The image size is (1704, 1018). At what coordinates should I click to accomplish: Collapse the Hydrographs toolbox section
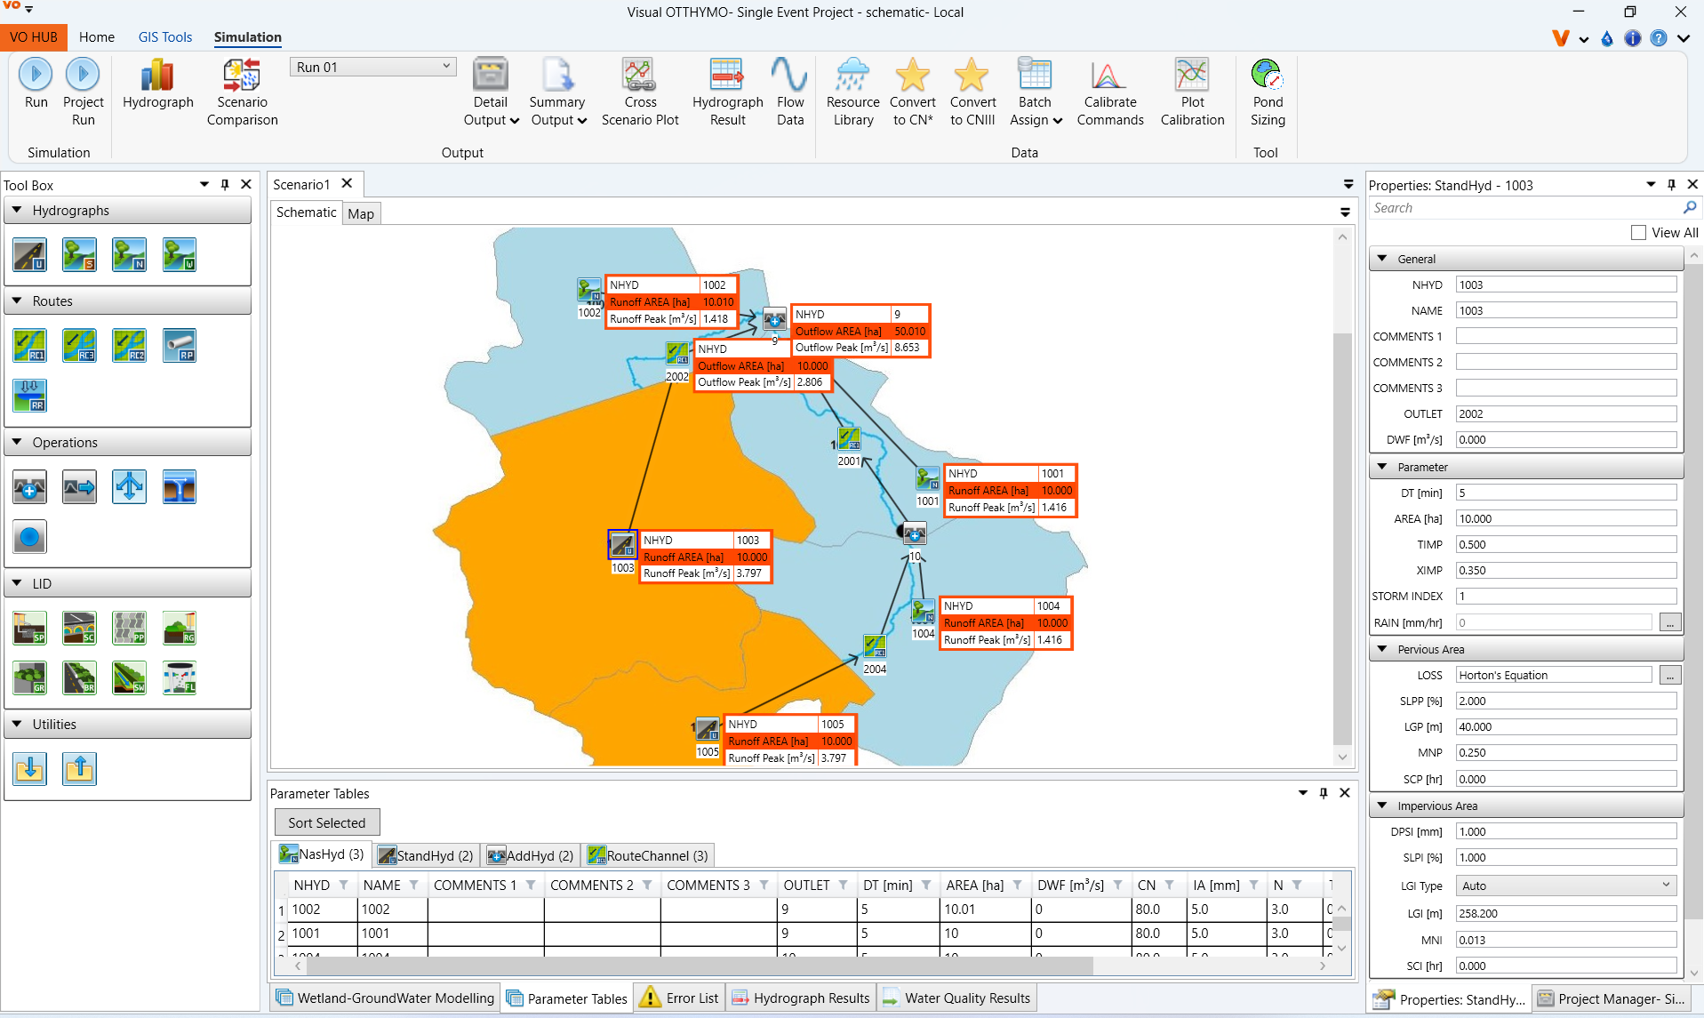pos(17,211)
